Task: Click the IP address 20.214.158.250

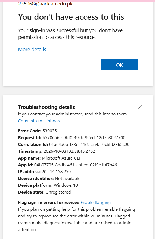Action: point(56,172)
